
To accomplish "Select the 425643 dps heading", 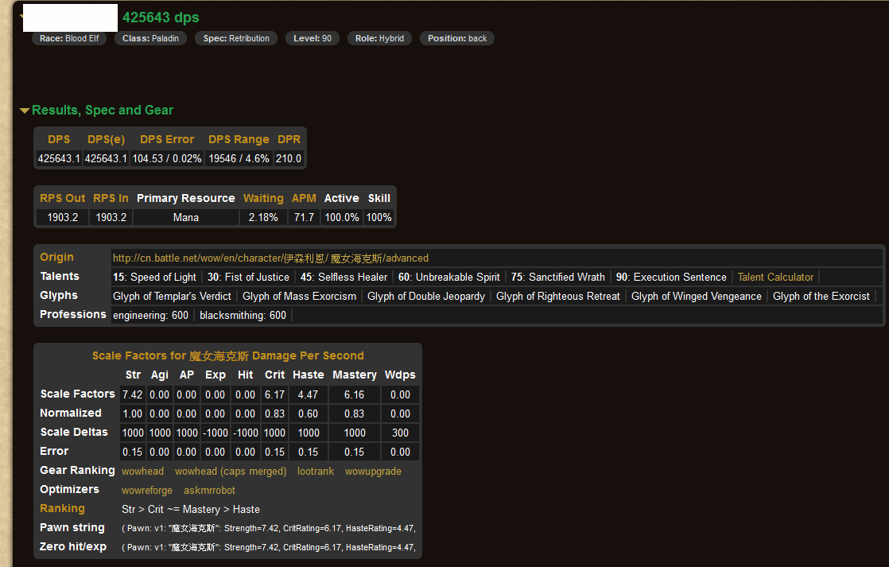I will click(161, 17).
